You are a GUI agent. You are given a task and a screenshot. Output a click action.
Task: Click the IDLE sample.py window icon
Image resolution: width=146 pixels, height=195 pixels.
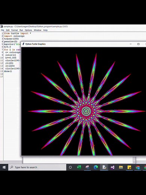[2, 26]
